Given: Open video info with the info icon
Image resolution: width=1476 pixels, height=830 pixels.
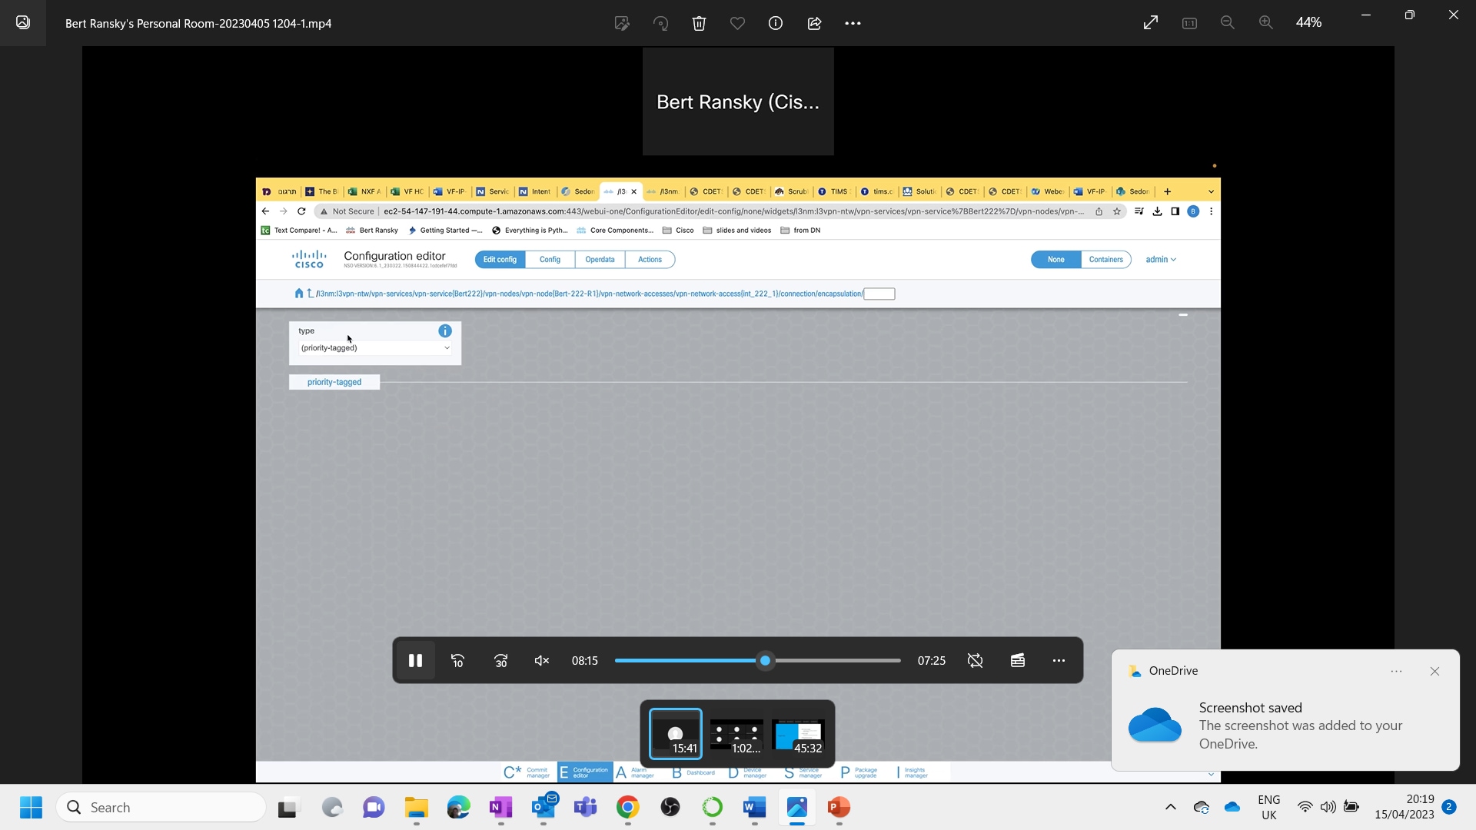Looking at the screenshot, I should [775, 23].
